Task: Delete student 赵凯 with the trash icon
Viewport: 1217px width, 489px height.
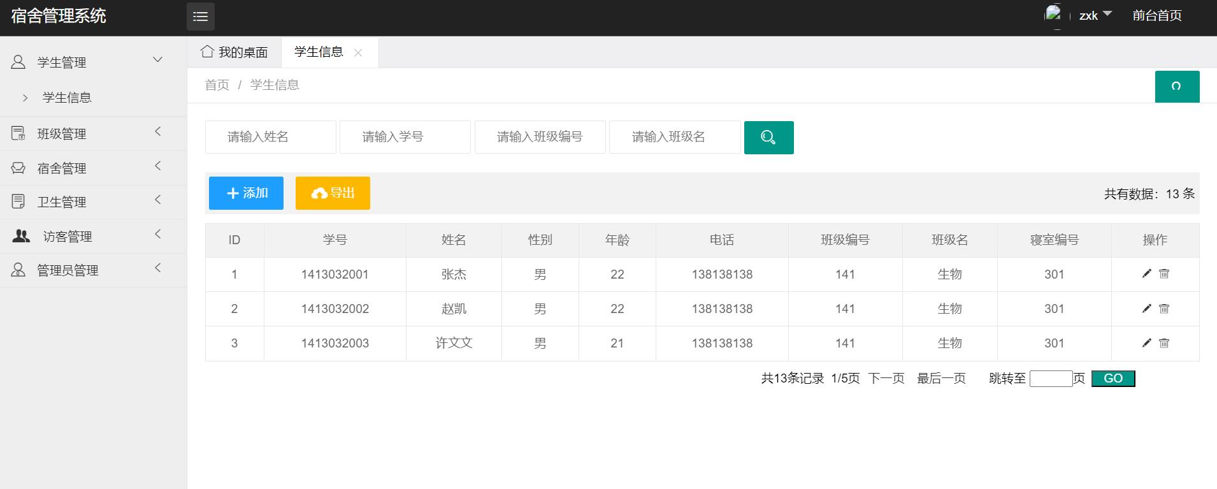Action: pos(1164,309)
